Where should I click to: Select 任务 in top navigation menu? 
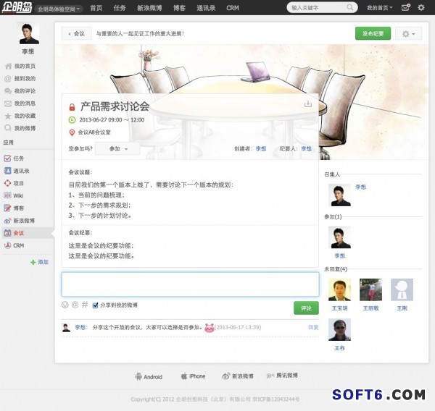click(x=120, y=7)
